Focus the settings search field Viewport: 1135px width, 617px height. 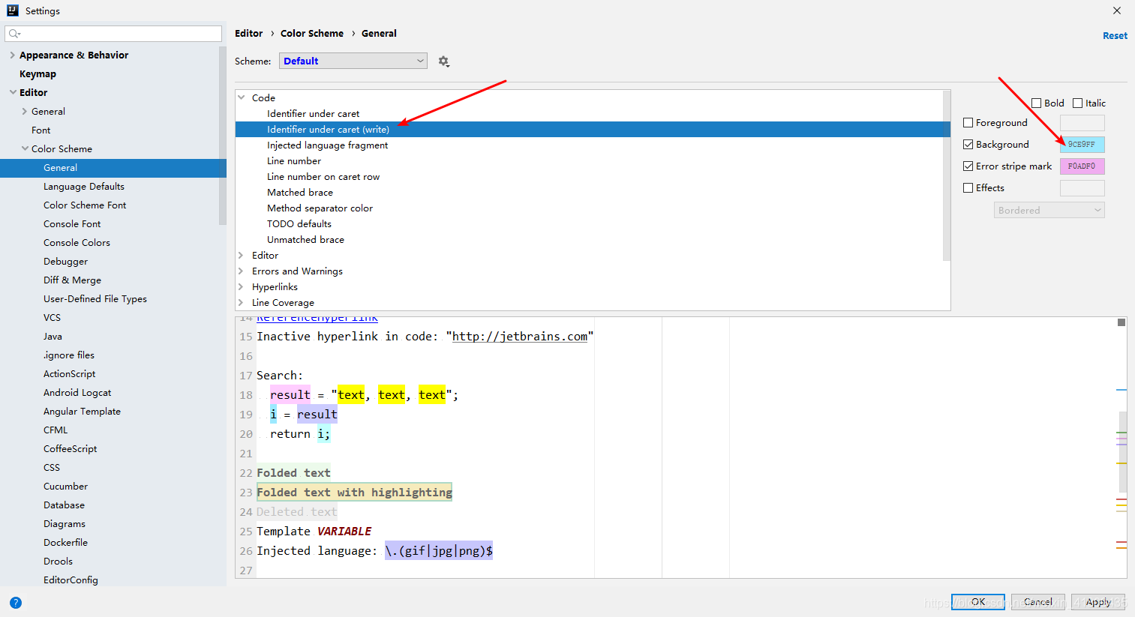click(x=113, y=34)
